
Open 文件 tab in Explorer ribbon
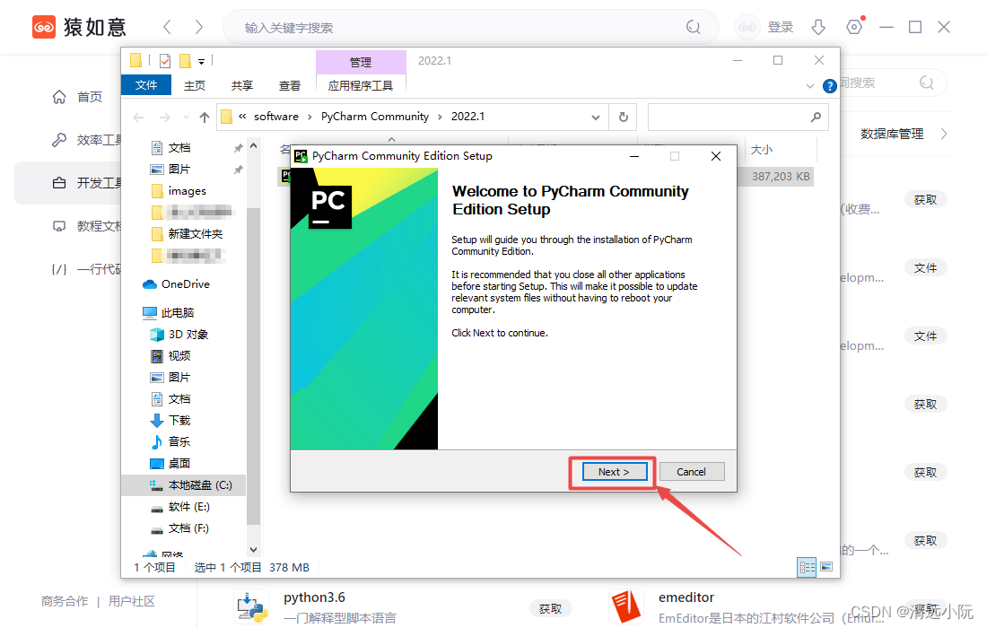[x=146, y=85]
